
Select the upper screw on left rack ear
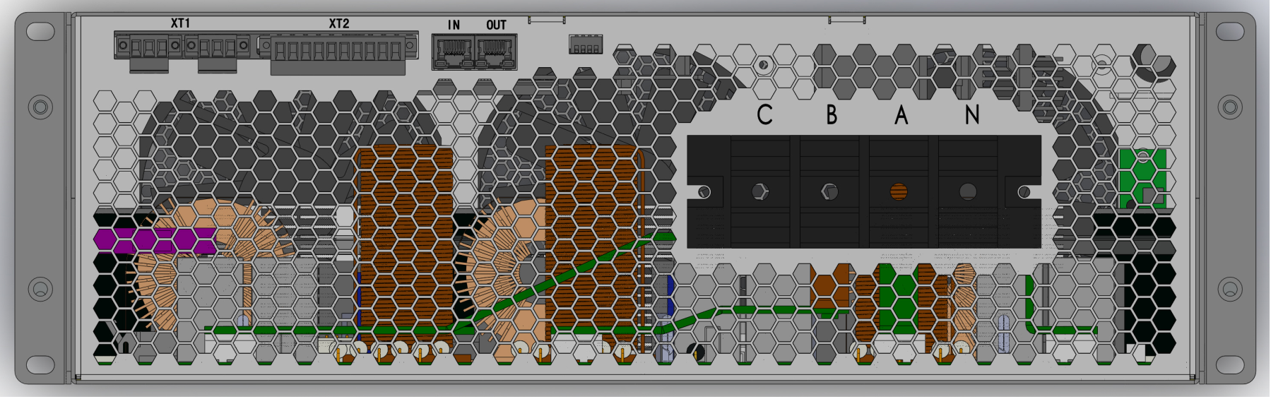pos(40,107)
